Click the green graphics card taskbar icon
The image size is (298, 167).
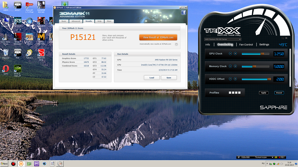click(x=29, y=164)
